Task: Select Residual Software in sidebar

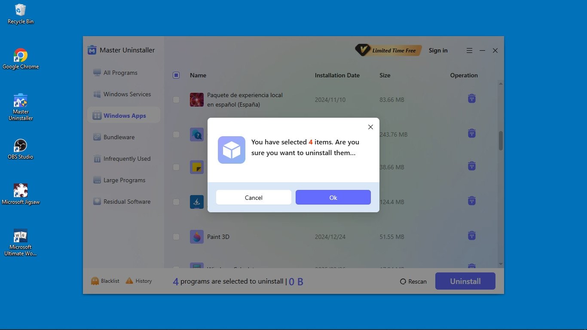Action: [127, 202]
